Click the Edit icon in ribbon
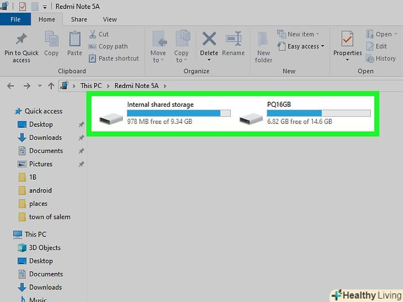Screen dimensions: 403x302 [x=370, y=46]
